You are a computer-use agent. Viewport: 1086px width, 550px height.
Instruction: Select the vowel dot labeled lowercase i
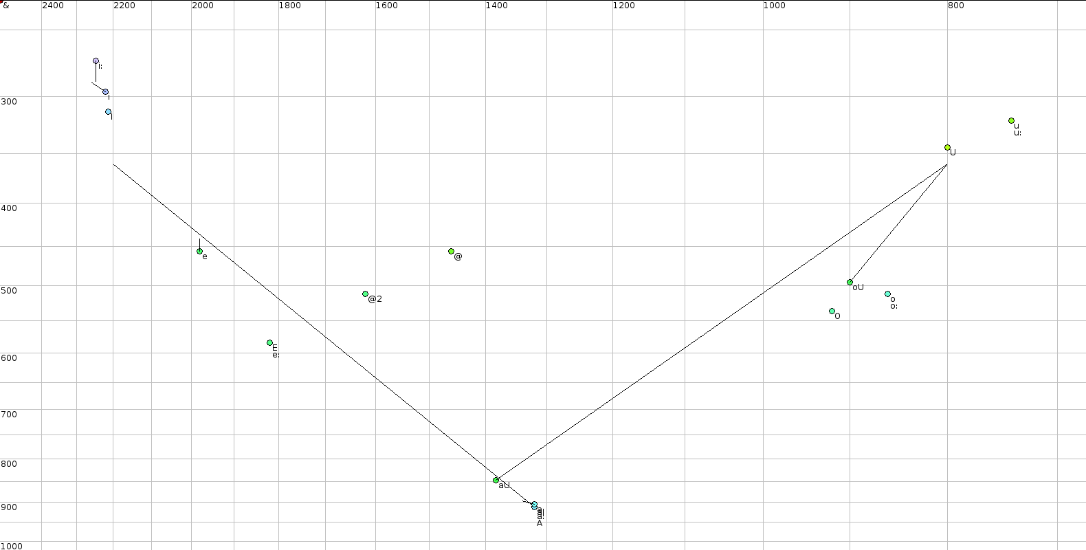click(x=105, y=92)
